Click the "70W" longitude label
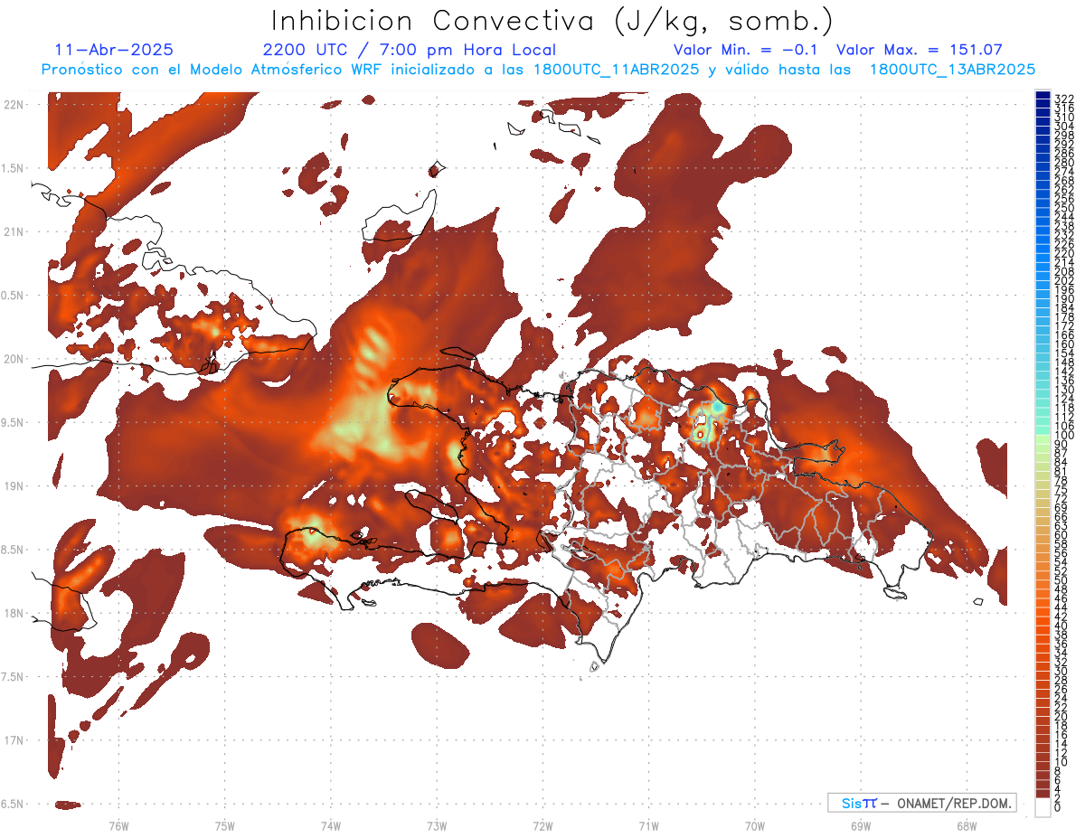Screen dimensions: 1085x838 coord(755,825)
